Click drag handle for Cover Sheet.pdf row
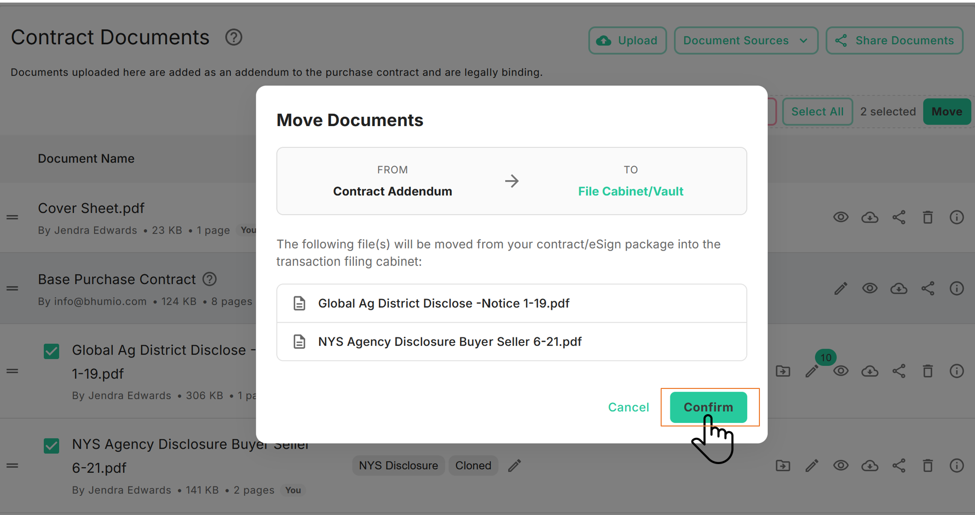The image size is (975, 515). 12,217
